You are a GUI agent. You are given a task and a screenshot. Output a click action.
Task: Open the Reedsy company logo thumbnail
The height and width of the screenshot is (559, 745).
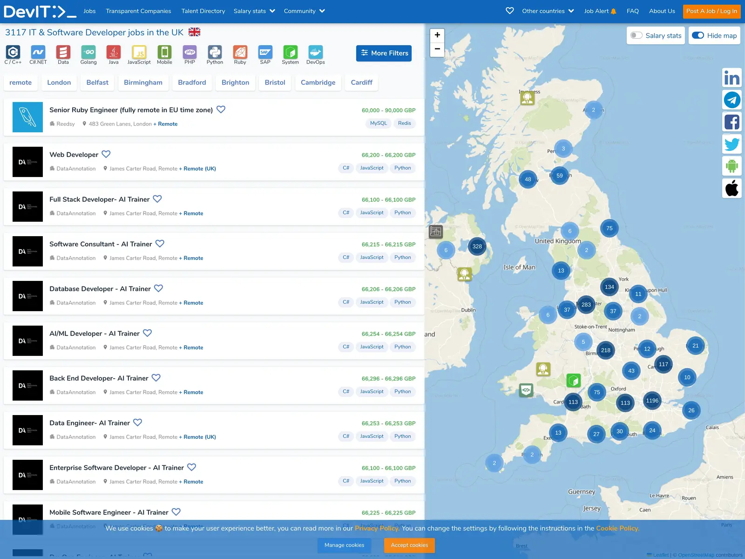pos(27,117)
